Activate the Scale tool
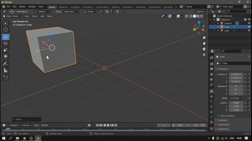 coord(6,50)
